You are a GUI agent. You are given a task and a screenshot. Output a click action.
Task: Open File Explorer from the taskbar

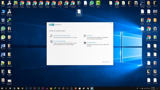tap(18, 88)
